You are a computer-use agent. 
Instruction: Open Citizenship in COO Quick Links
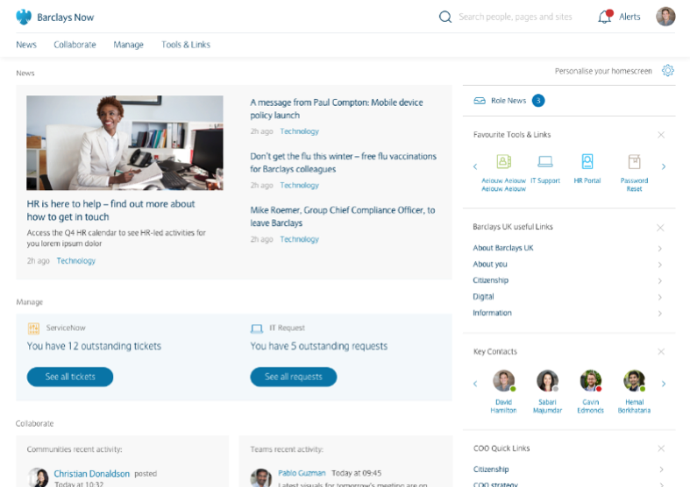pyautogui.click(x=491, y=469)
